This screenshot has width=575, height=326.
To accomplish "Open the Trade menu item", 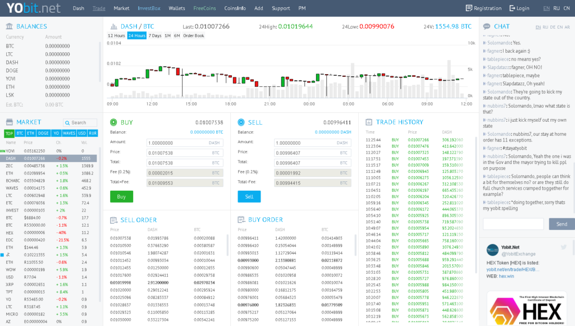I will point(99,8).
